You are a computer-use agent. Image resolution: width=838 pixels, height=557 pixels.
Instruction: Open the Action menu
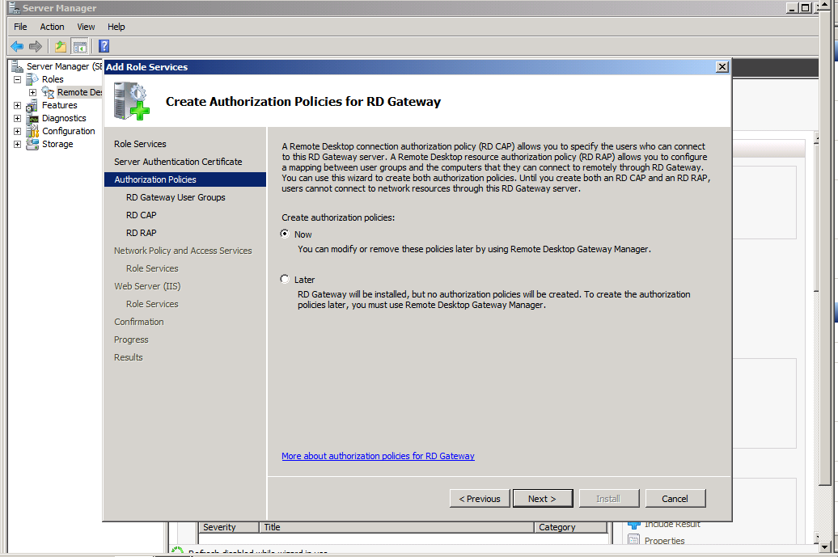52,27
